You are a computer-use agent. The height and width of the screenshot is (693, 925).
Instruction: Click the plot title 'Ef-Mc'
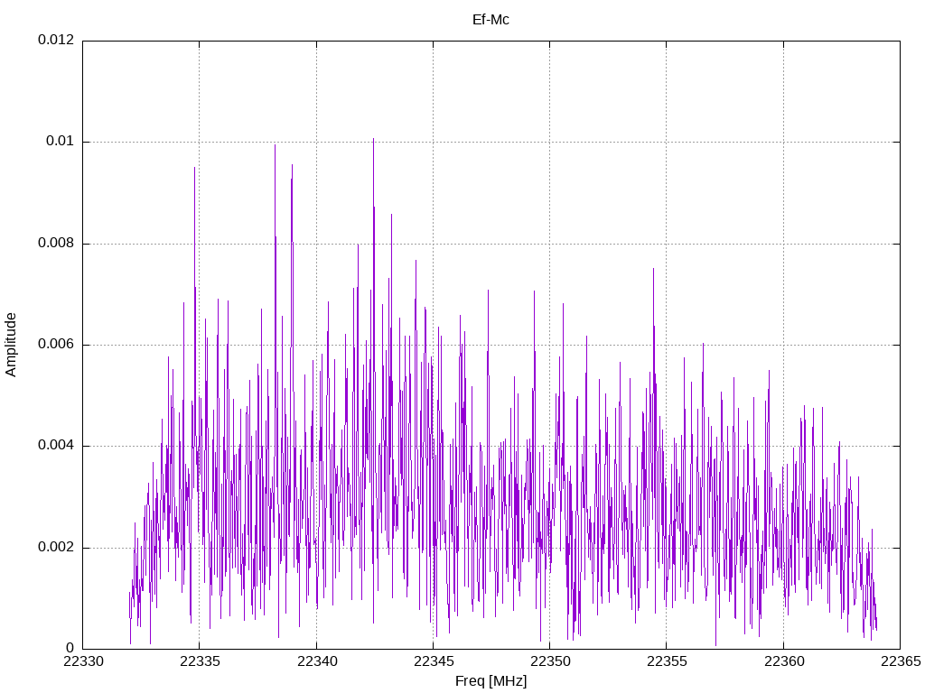pyautogui.click(x=491, y=20)
